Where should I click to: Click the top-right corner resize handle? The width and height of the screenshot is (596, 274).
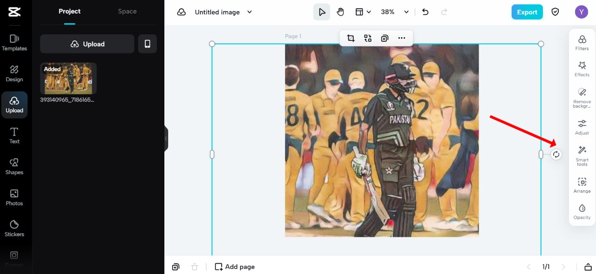pos(541,44)
